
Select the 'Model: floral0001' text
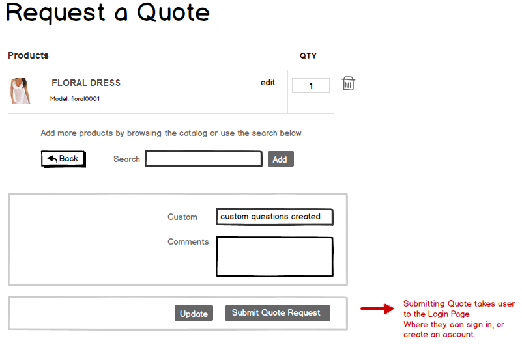[x=75, y=99]
